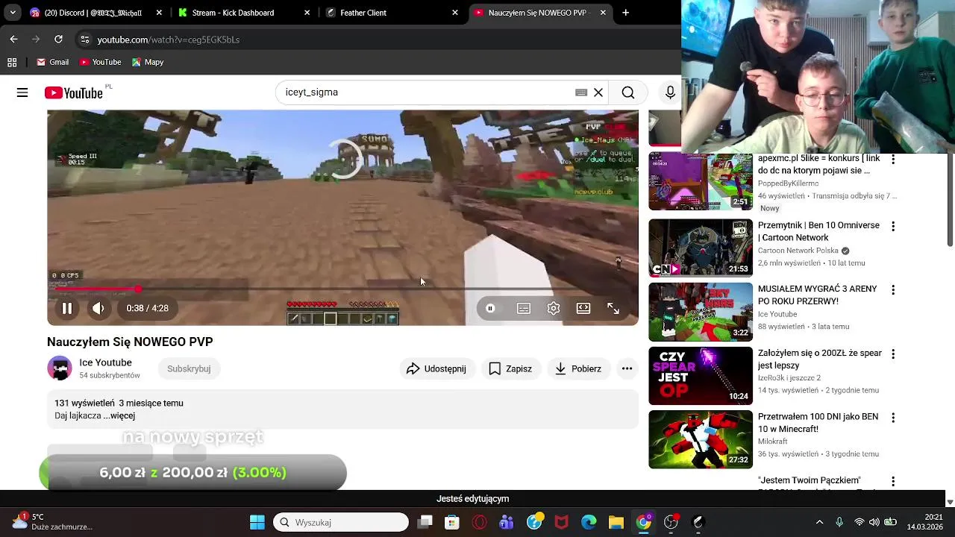The image size is (955, 537).
Task: Open Microsoft Teams from the taskbar
Action: click(x=507, y=522)
